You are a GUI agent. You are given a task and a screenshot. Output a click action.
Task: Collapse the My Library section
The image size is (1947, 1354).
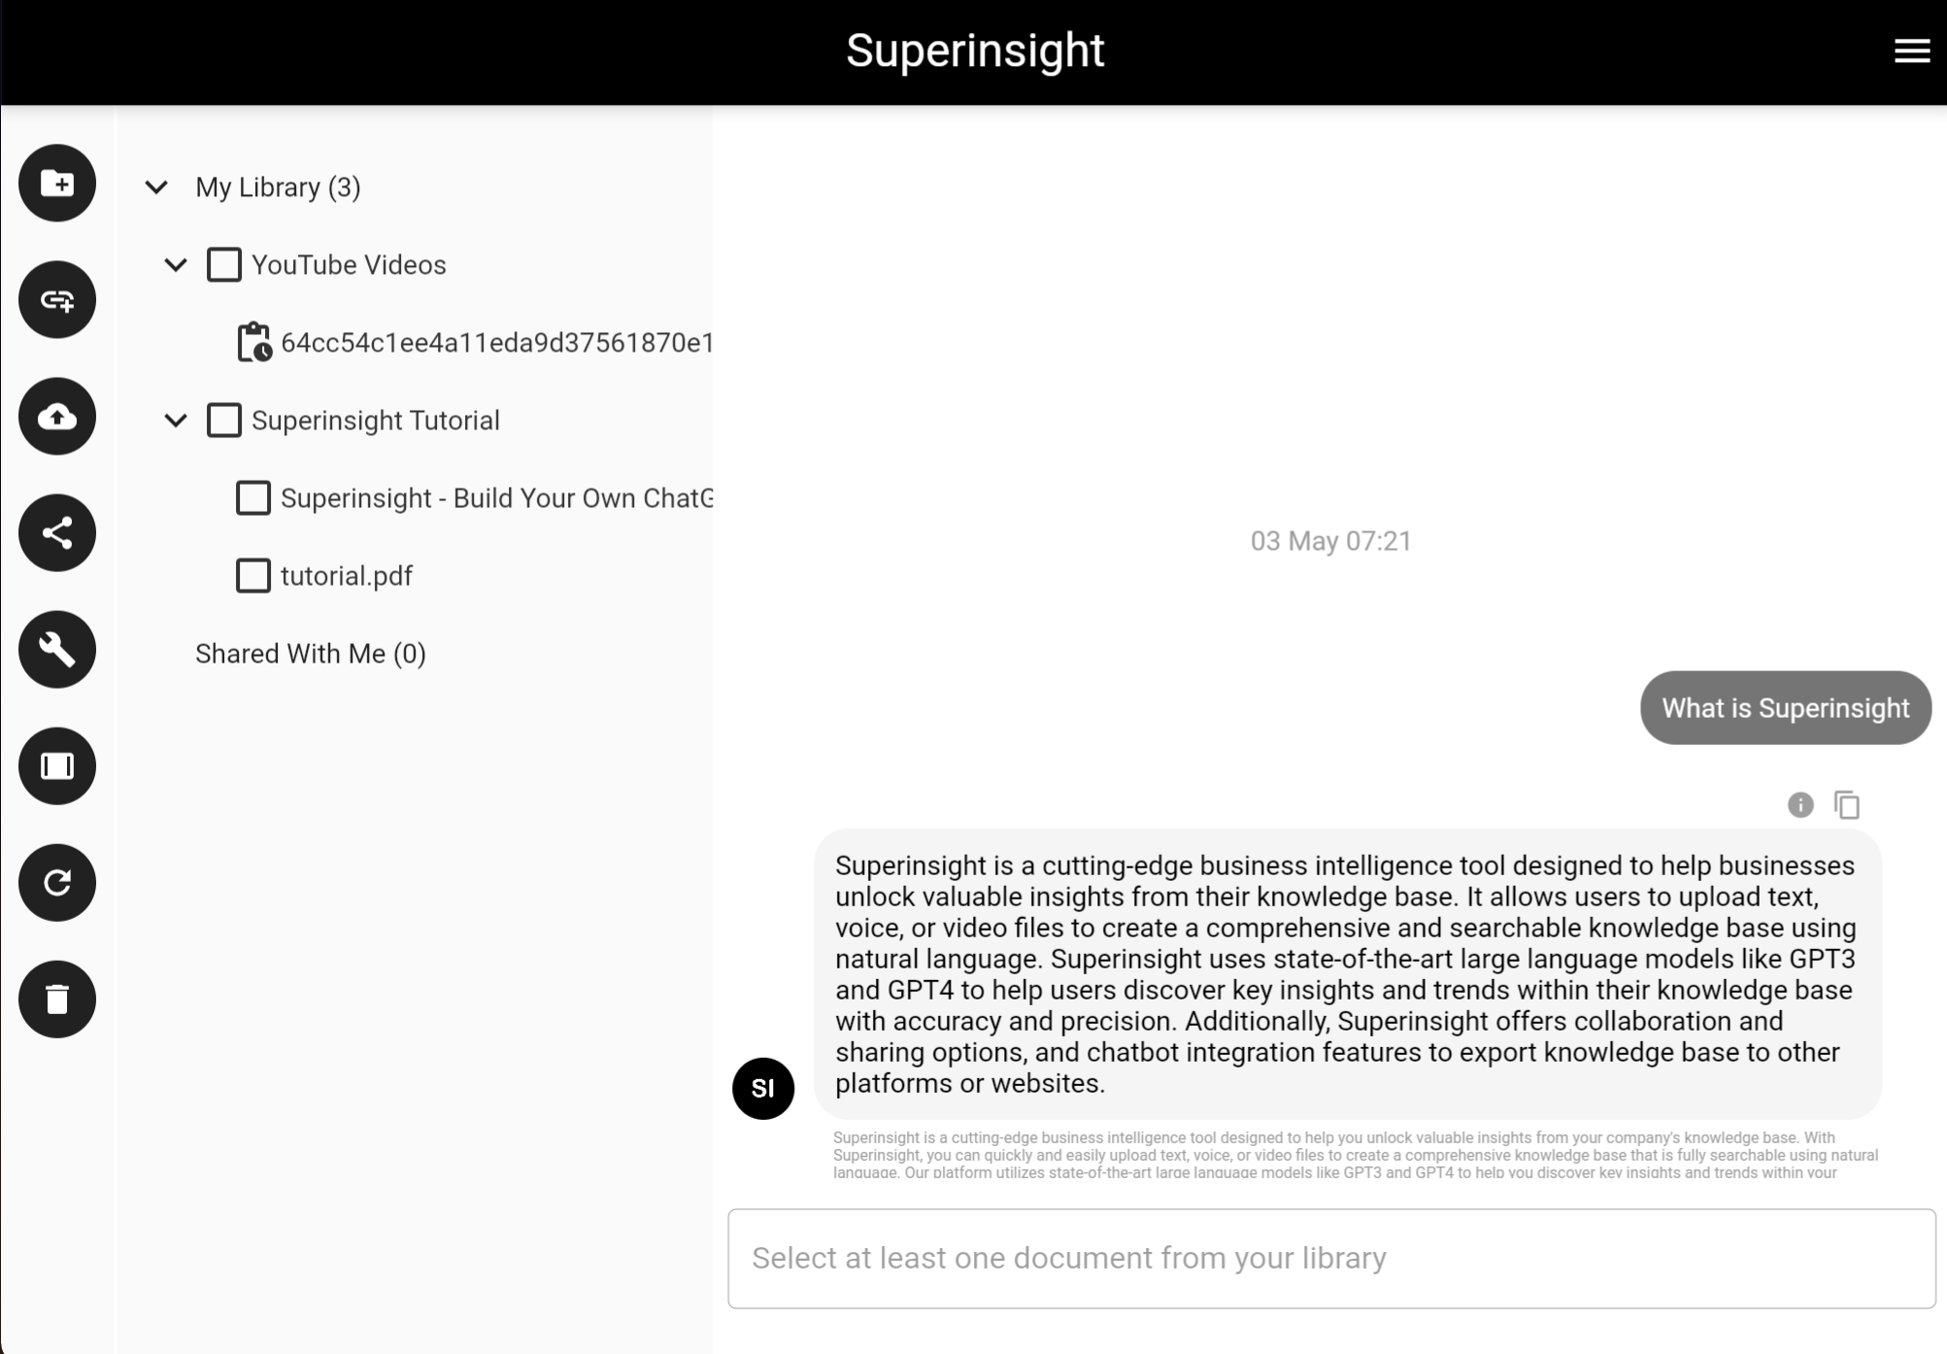point(156,186)
